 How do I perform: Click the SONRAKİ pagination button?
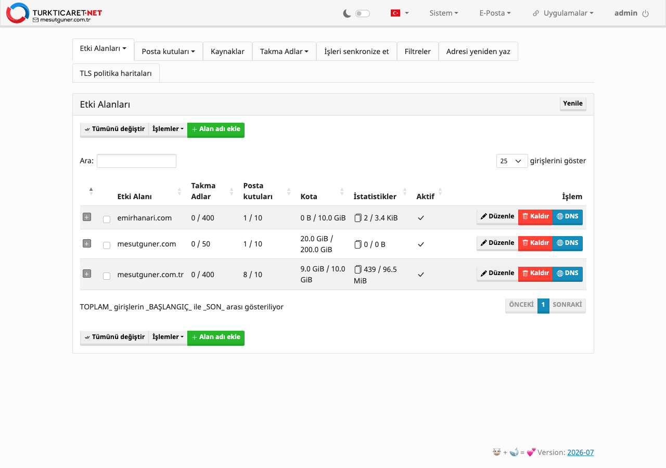tap(567, 305)
